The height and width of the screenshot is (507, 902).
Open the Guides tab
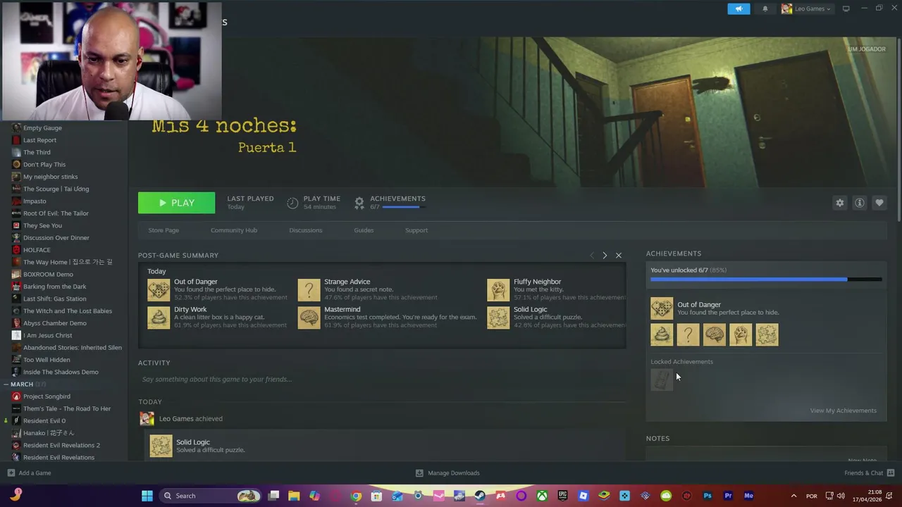coord(364,230)
